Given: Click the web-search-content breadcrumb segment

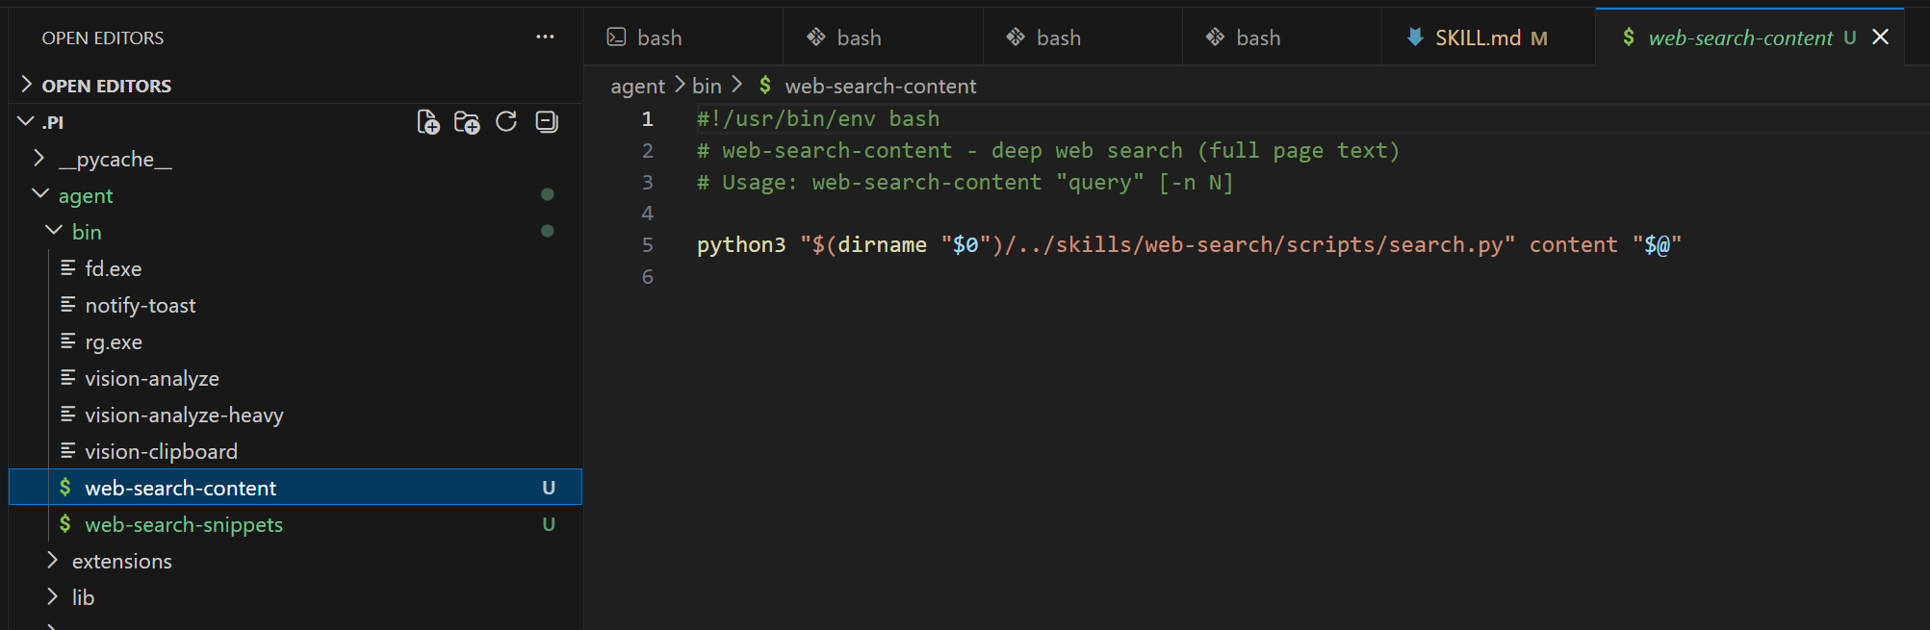Looking at the screenshot, I should pyautogui.click(x=881, y=86).
